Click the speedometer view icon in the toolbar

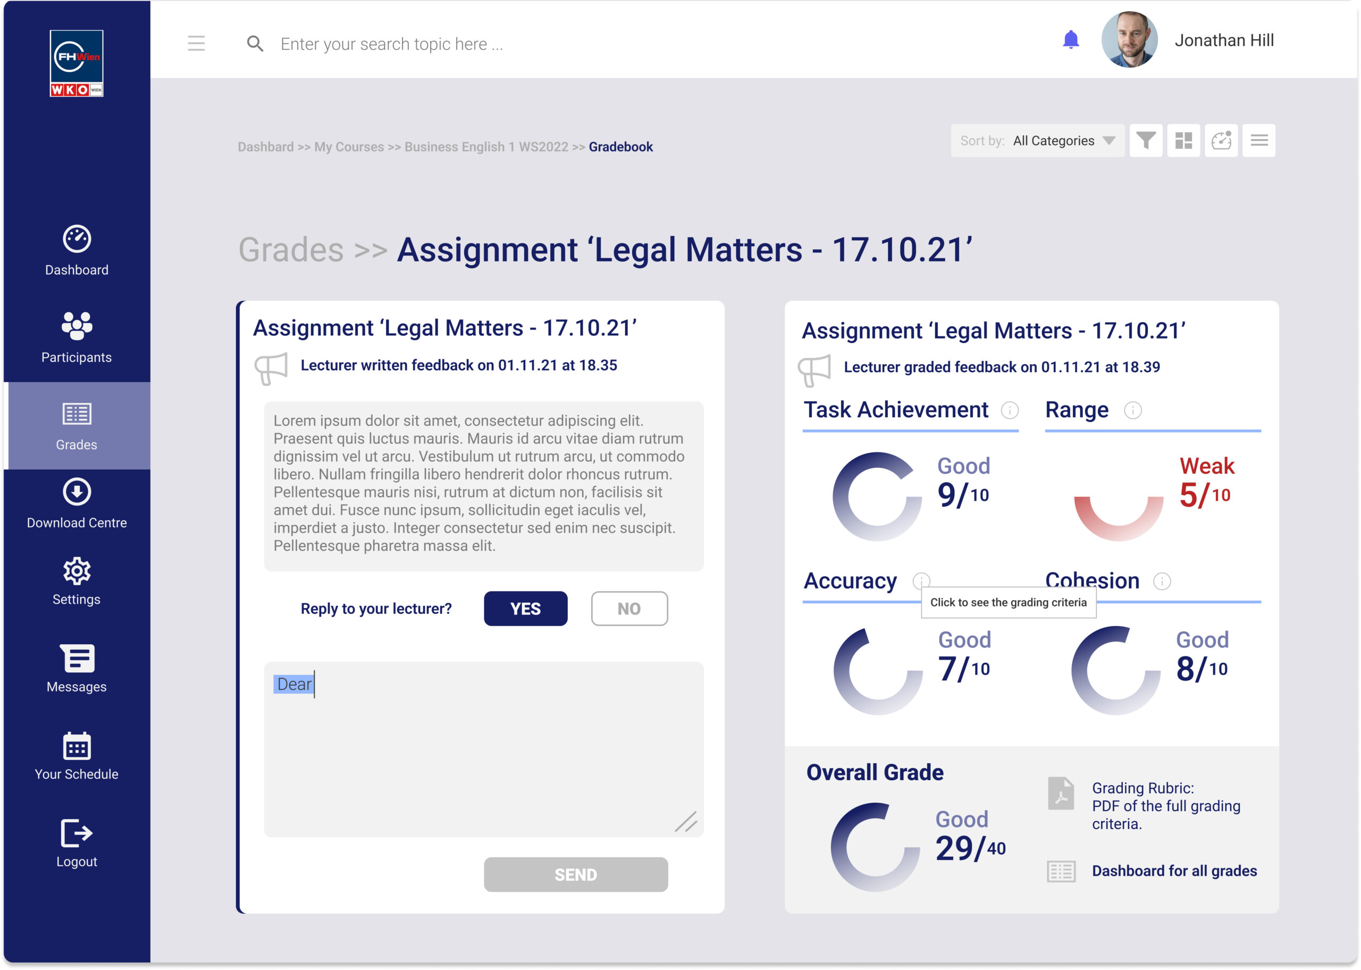tap(1221, 140)
